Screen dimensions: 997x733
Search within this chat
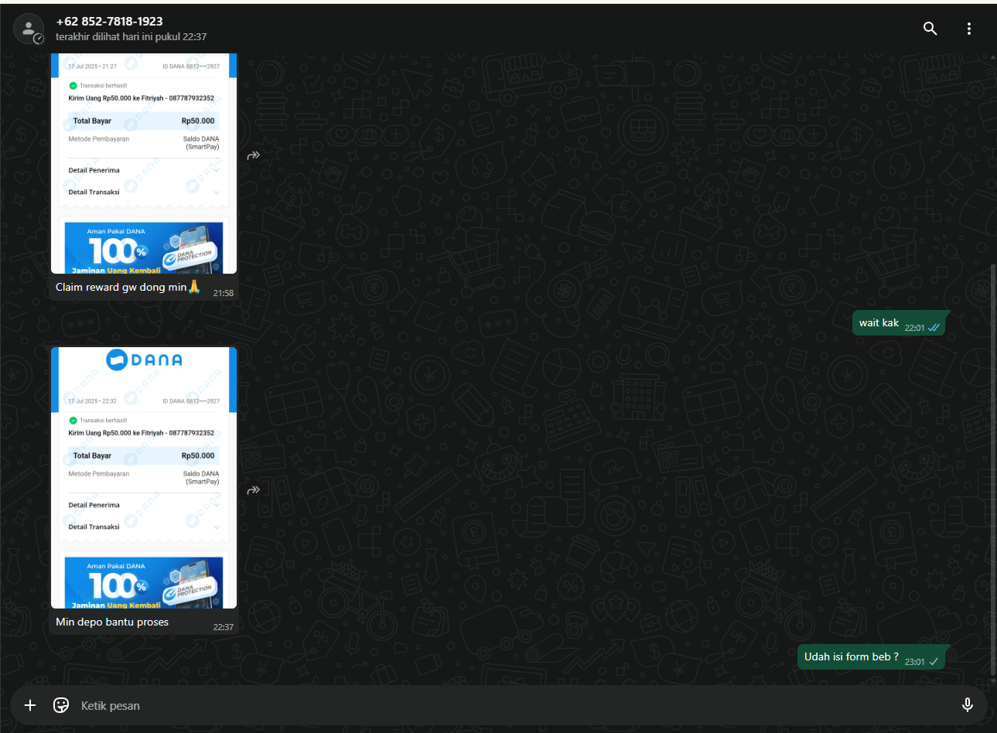(930, 29)
